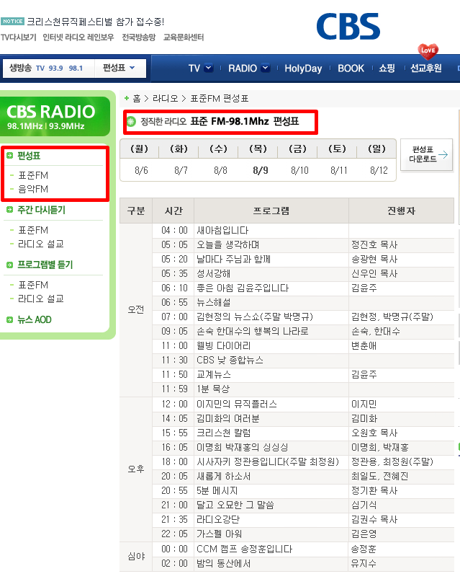Select the Wednesday (수) 8/8 tab

pos(219,159)
